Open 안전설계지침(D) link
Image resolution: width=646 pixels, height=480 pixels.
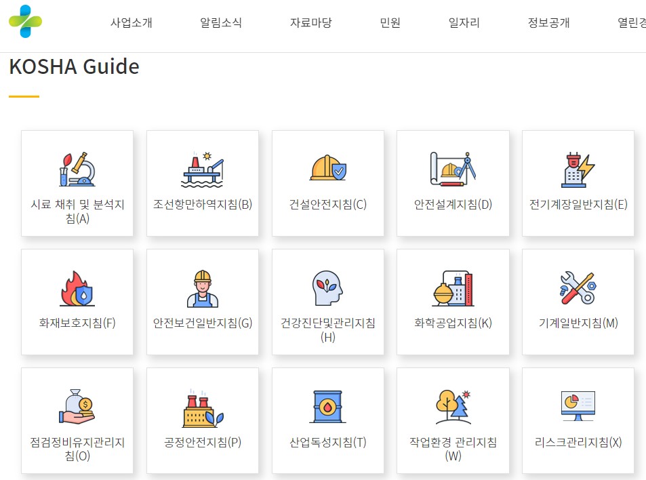453,204
